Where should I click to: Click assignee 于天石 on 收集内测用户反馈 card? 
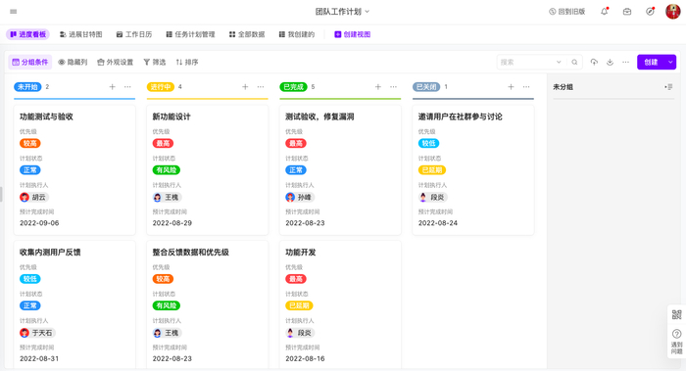(x=37, y=333)
